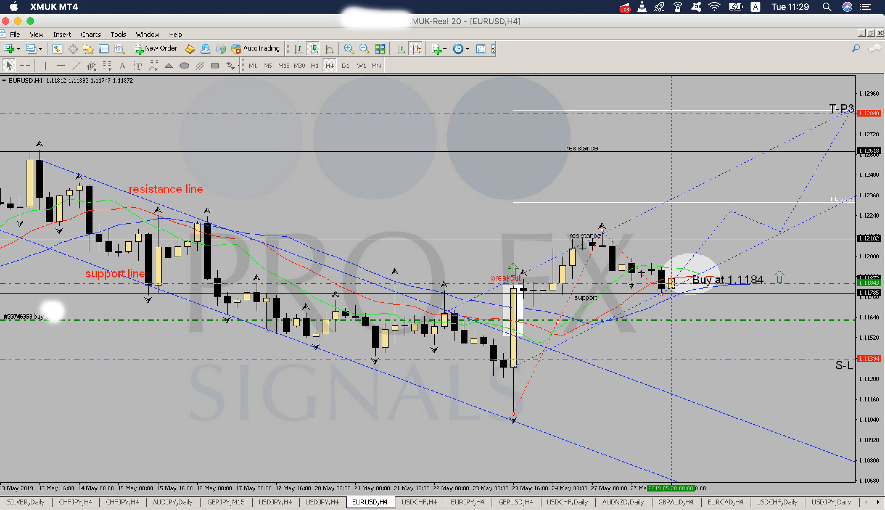Enable AutoTrading
The height and width of the screenshot is (510, 885).
click(x=256, y=48)
